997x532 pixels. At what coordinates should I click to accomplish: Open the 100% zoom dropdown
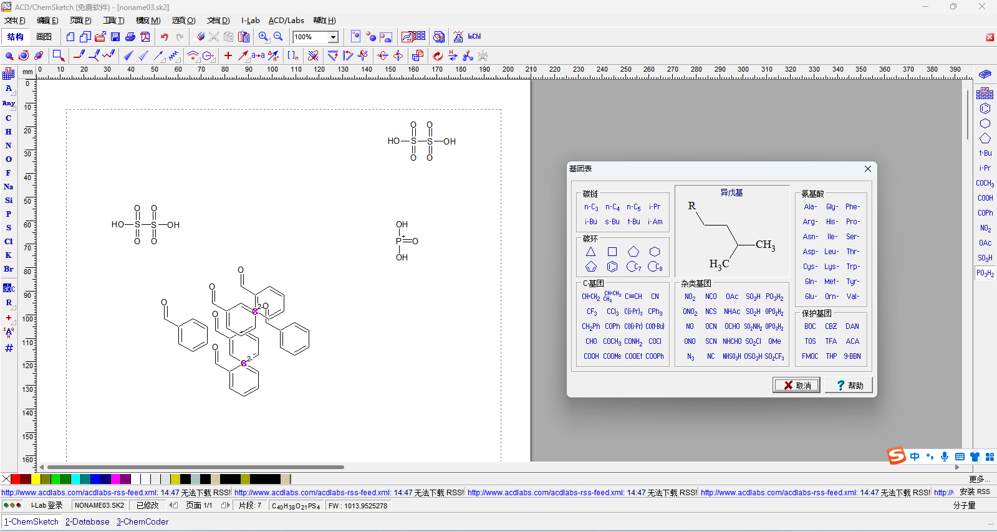(x=334, y=37)
